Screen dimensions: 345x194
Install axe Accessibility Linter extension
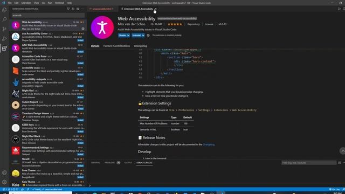pos(80,40)
